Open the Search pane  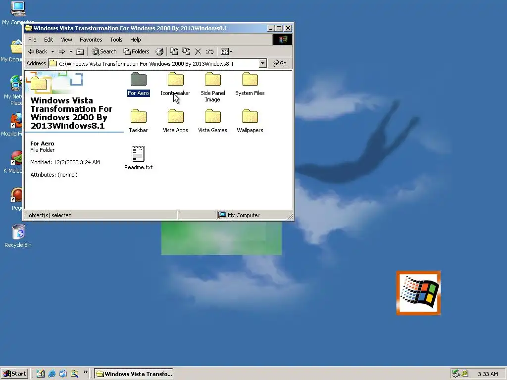click(104, 51)
